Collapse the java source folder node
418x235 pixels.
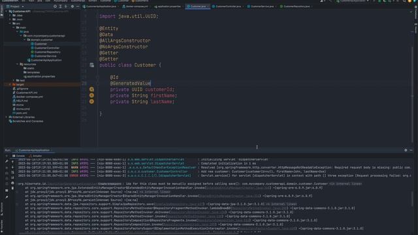coord(18,31)
